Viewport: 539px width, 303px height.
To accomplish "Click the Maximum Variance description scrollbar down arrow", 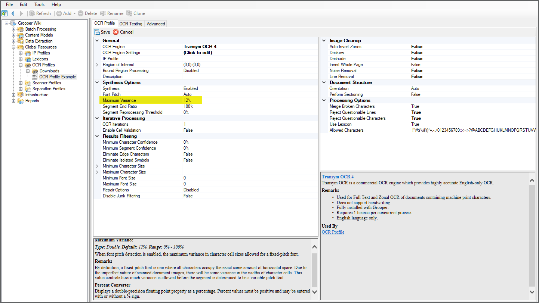I will (x=314, y=292).
